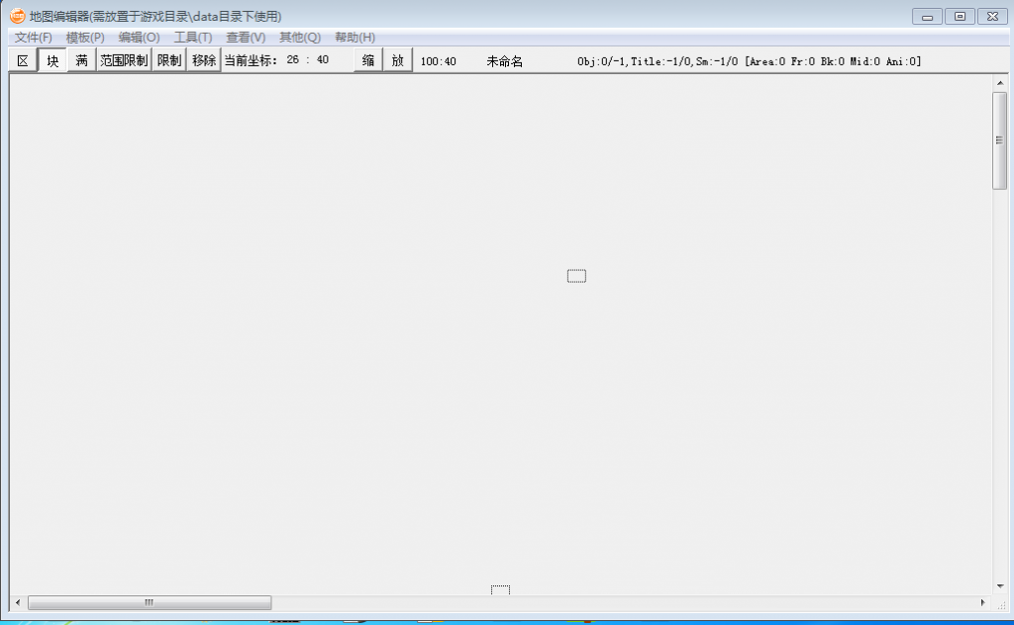Screen dimensions: 1014x625
Task: Toggle the 块 (block) mode button
Action: tap(52, 61)
